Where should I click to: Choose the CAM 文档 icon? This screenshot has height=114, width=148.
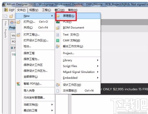[x=58, y=41]
